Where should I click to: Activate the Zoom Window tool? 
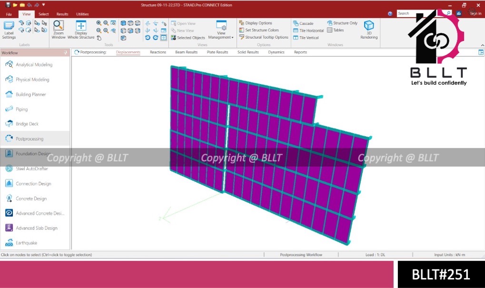pos(59,30)
